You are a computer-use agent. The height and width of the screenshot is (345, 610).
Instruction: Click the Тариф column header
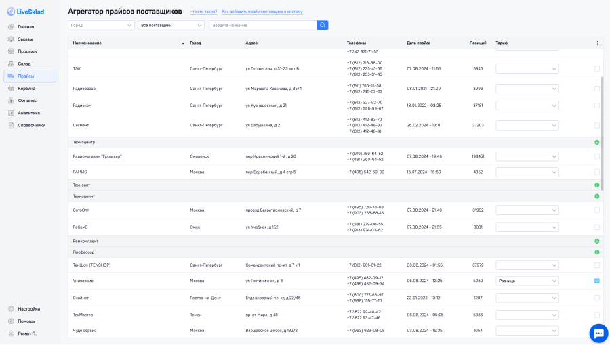502,43
